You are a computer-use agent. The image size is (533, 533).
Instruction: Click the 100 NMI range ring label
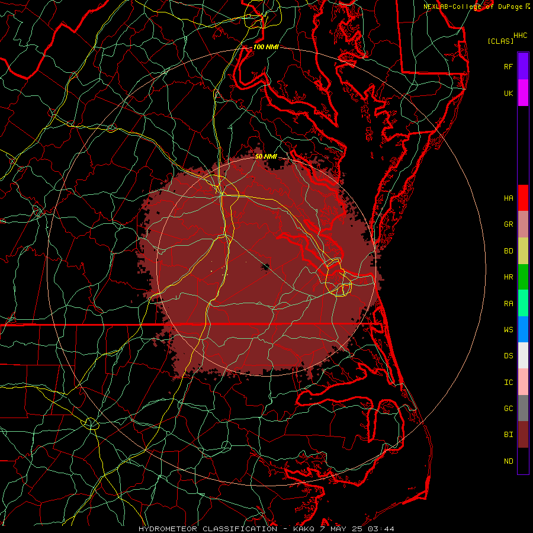(266, 47)
